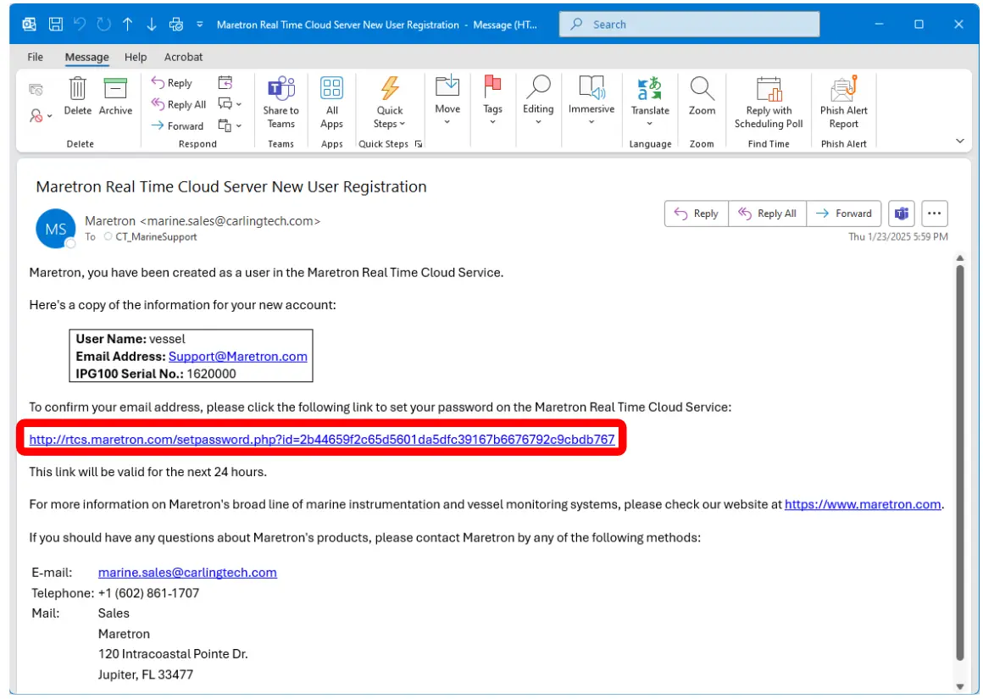Archive this message
Viewport: 983px width, 699px height.
pos(115,96)
